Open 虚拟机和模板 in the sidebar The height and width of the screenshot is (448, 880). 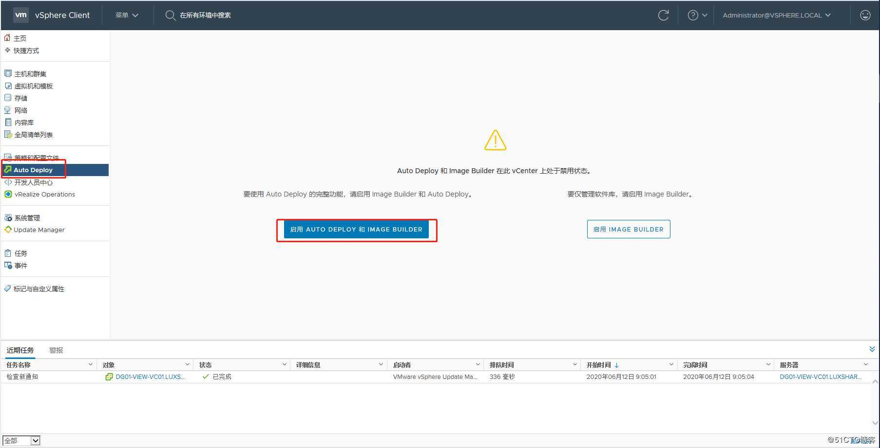click(34, 86)
